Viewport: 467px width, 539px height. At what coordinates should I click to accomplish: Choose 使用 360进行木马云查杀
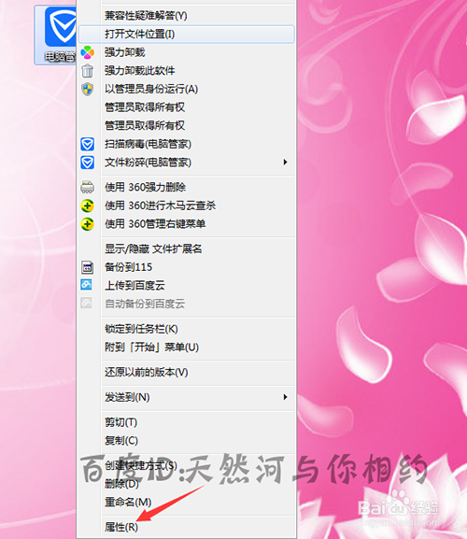(x=187, y=206)
